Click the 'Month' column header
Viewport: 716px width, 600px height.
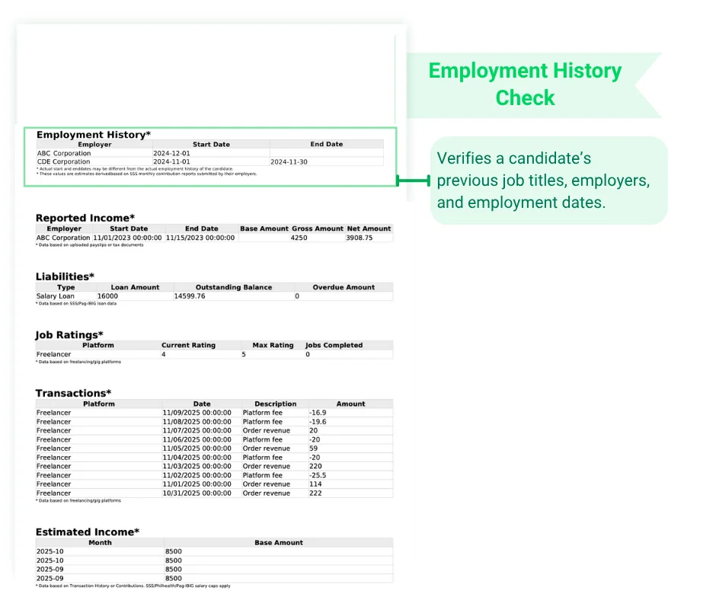pos(100,542)
